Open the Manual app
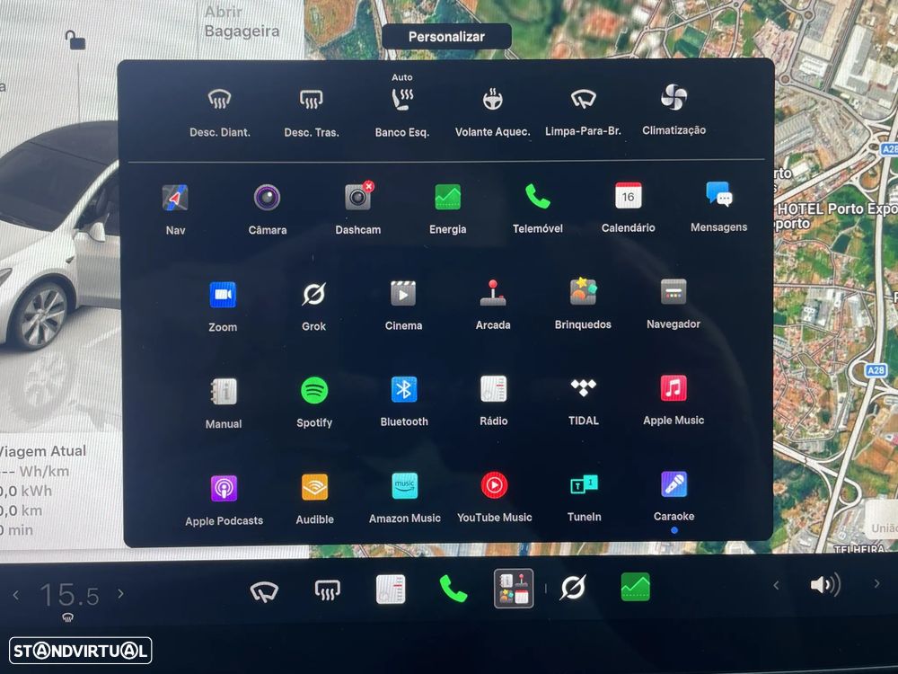Screen dimensions: 898x674 (x=224, y=404)
